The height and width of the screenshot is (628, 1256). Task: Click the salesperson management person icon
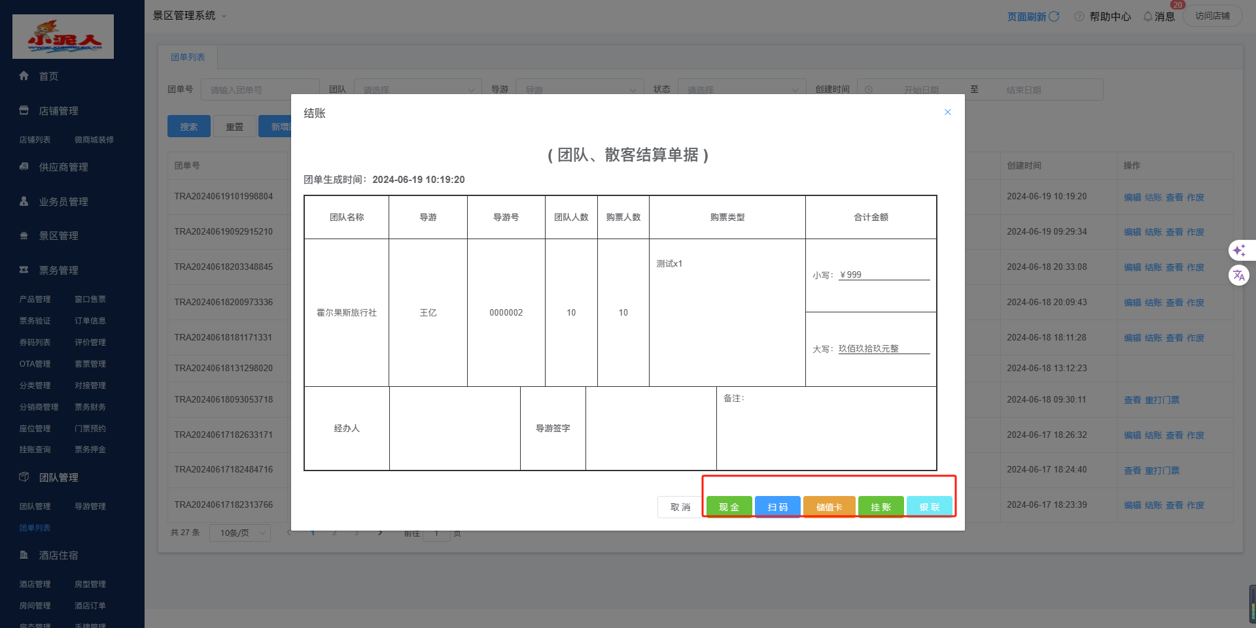[x=24, y=201]
